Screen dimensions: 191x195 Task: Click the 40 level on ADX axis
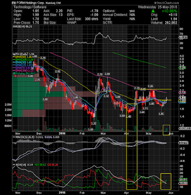click(x=181, y=166)
